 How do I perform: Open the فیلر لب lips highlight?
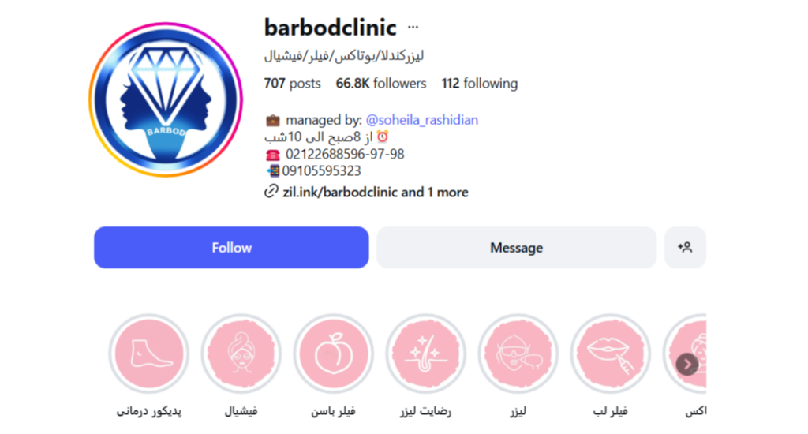[610, 354]
